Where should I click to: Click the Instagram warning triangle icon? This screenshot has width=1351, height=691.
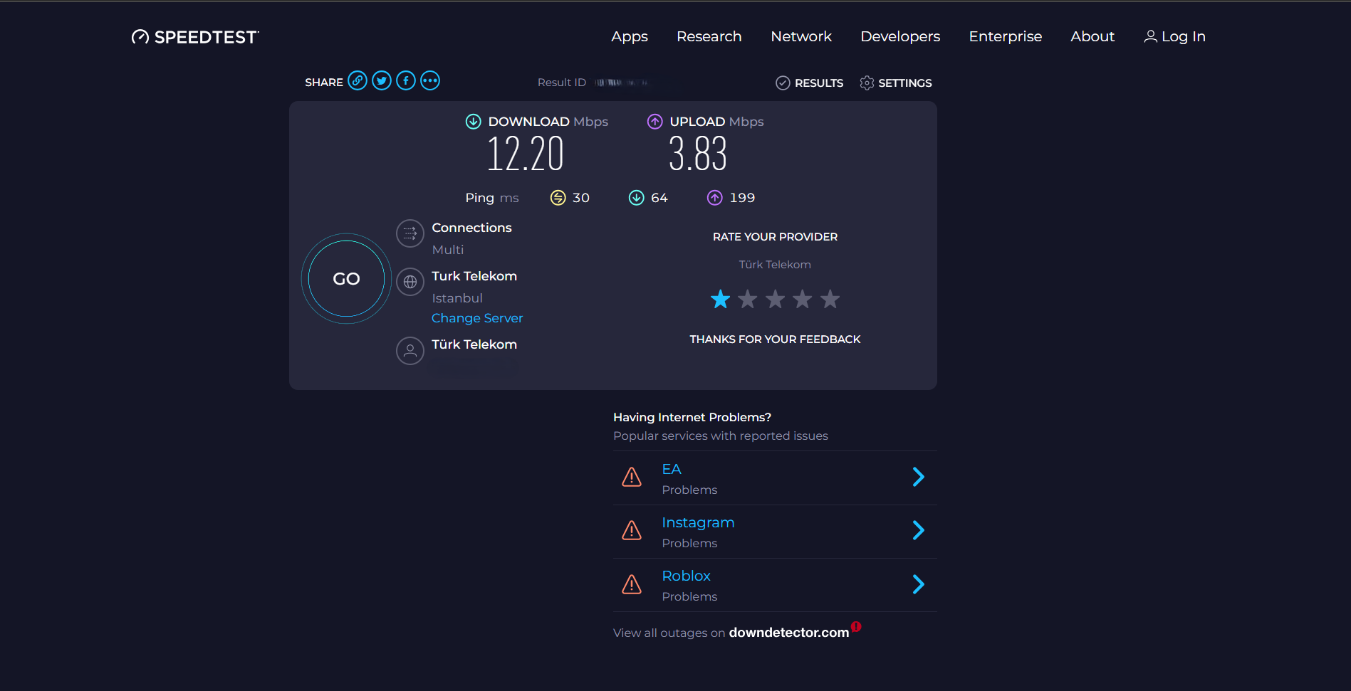[x=632, y=531]
